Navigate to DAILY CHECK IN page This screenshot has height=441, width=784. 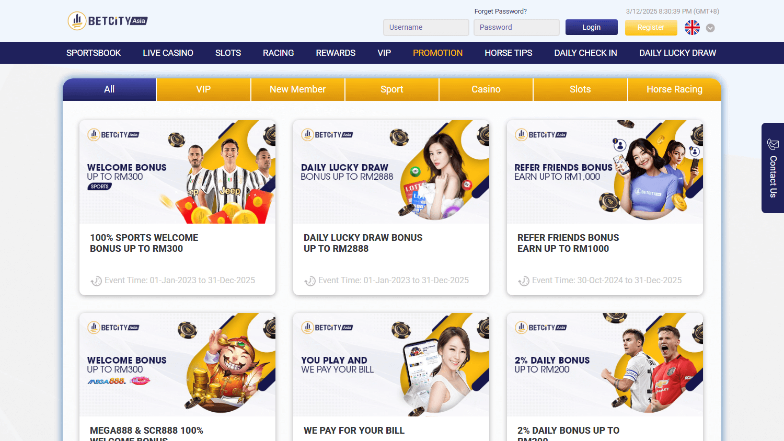tap(585, 52)
